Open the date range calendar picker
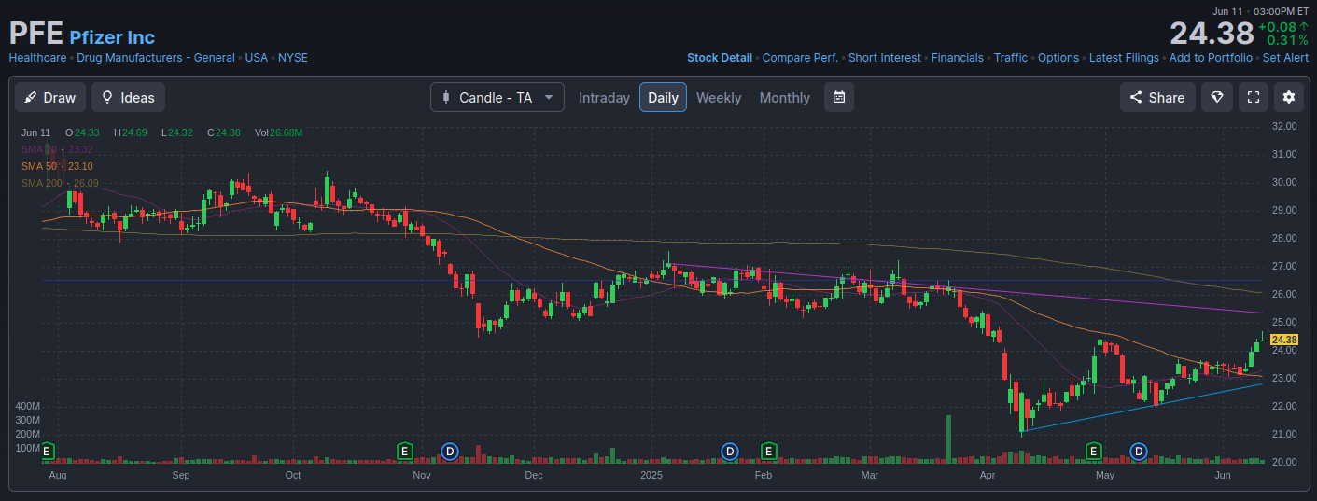The image size is (1317, 501). pyautogui.click(x=839, y=97)
